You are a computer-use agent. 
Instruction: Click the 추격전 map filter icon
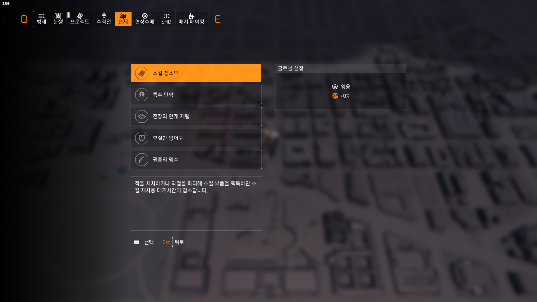[104, 16]
